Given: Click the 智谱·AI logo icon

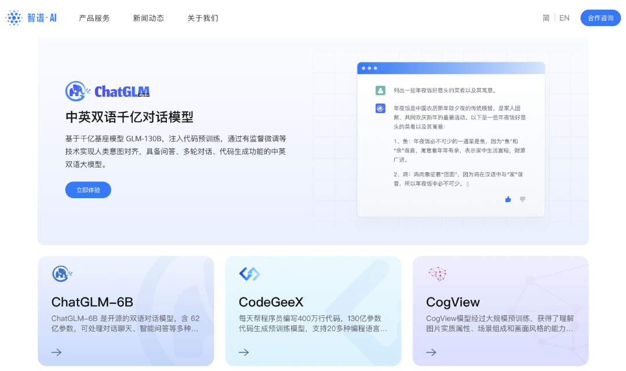Looking at the screenshot, I should (x=14, y=18).
